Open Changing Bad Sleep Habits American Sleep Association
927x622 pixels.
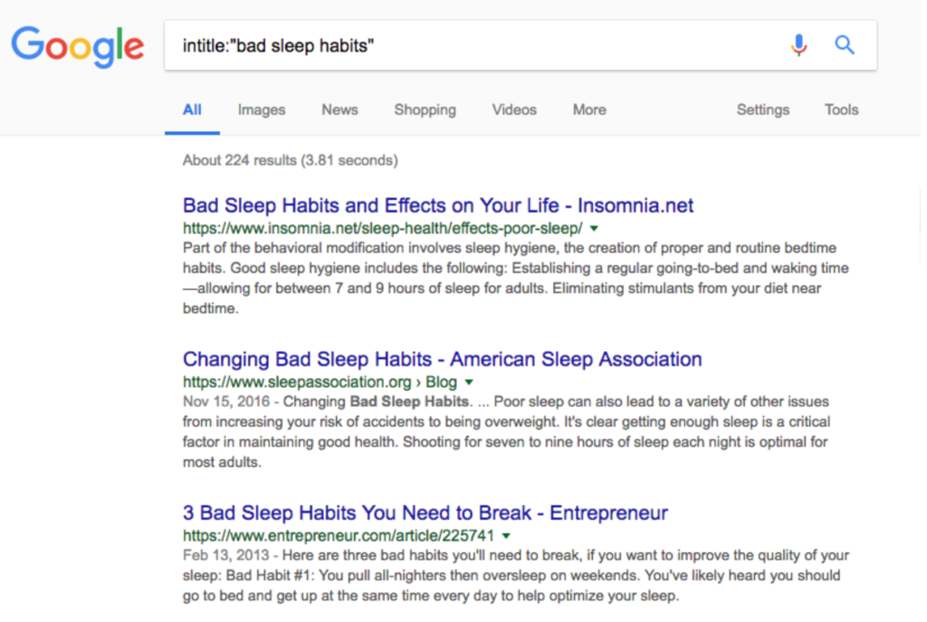(x=442, y=359)
